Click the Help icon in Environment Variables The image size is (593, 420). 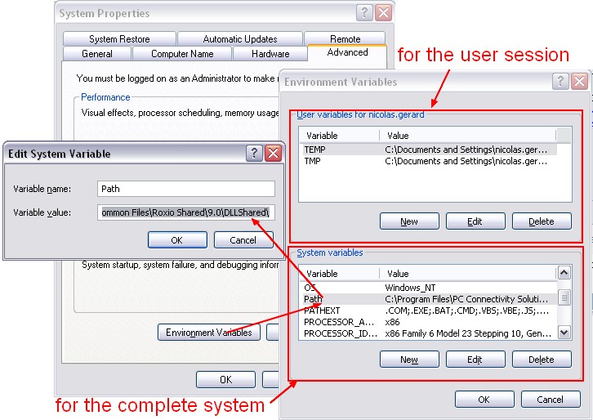coord(561,82)
